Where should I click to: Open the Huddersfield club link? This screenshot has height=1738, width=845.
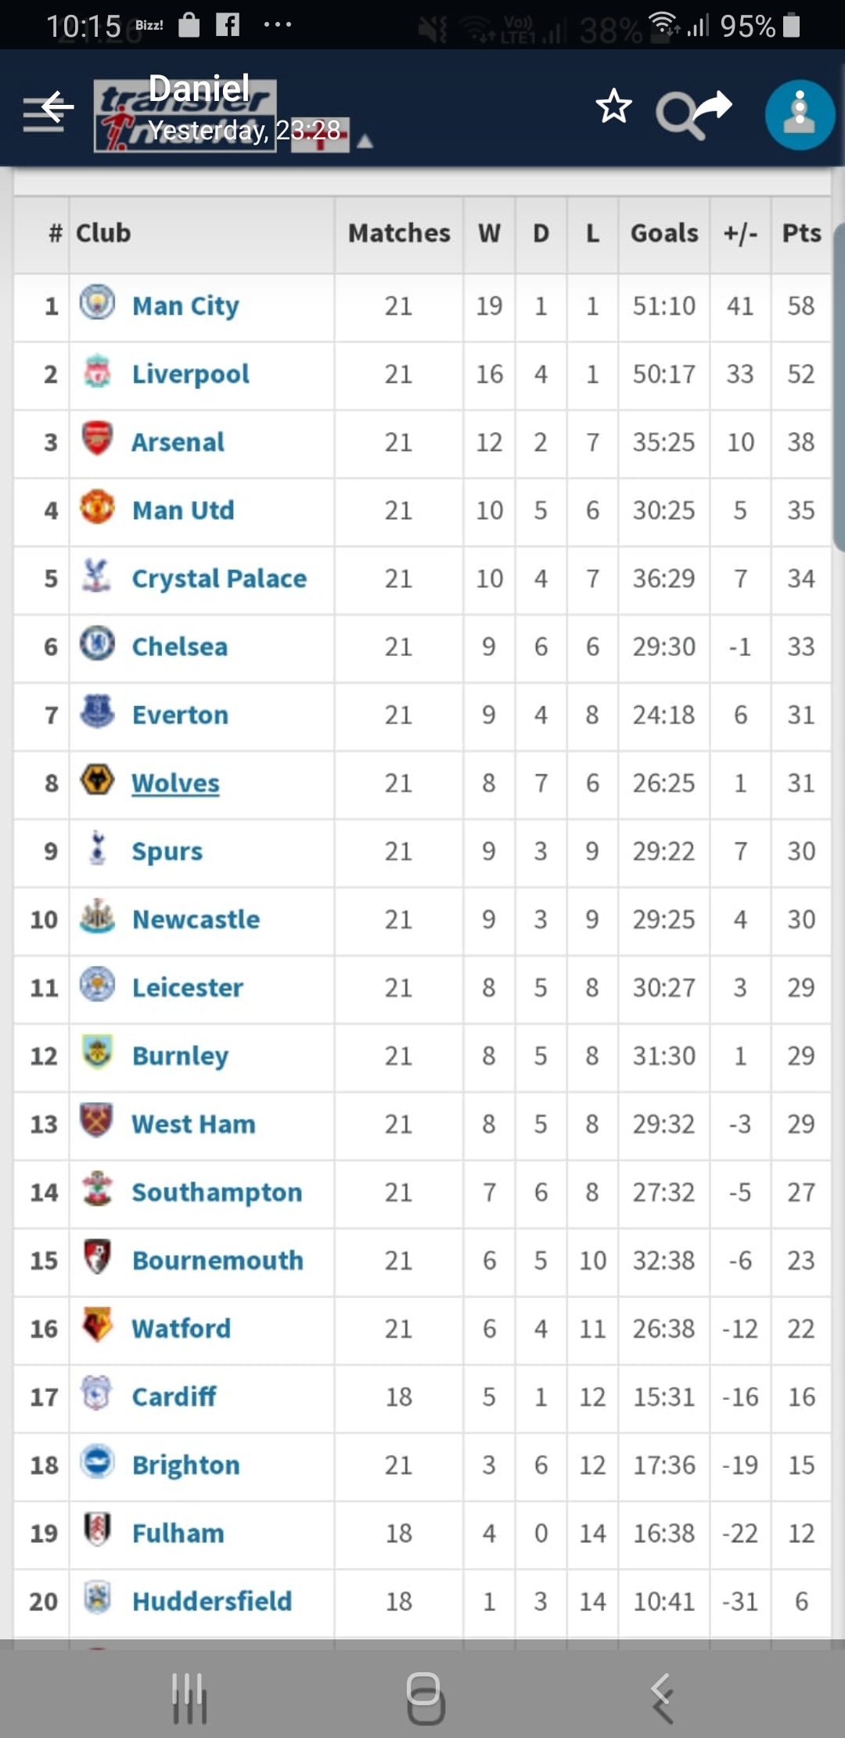click(212, 1601)
